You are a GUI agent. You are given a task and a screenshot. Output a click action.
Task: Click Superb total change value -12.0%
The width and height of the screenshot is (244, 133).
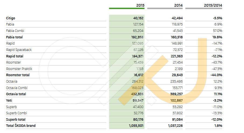pyautogui.click(x=217, y=120)
